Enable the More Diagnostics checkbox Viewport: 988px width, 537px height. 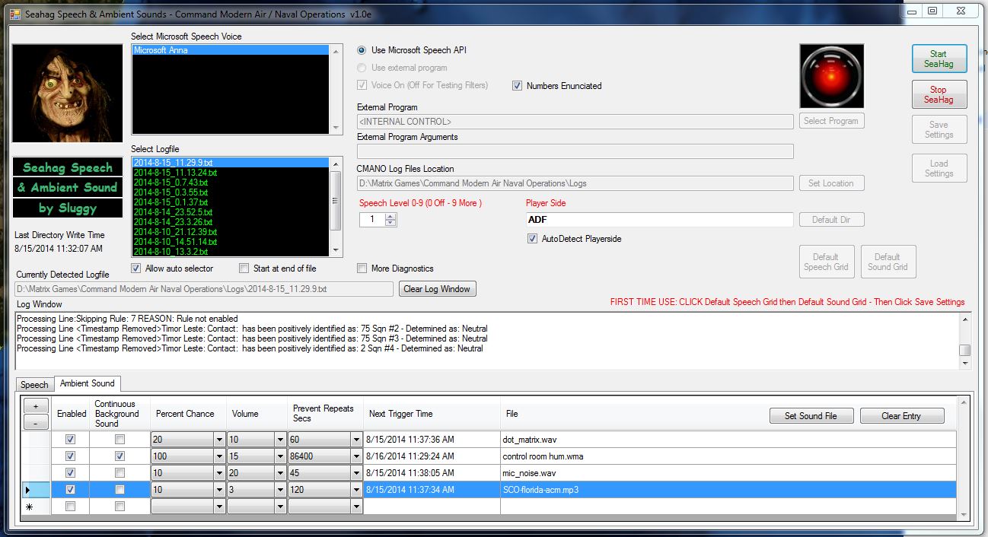[362, 268]
